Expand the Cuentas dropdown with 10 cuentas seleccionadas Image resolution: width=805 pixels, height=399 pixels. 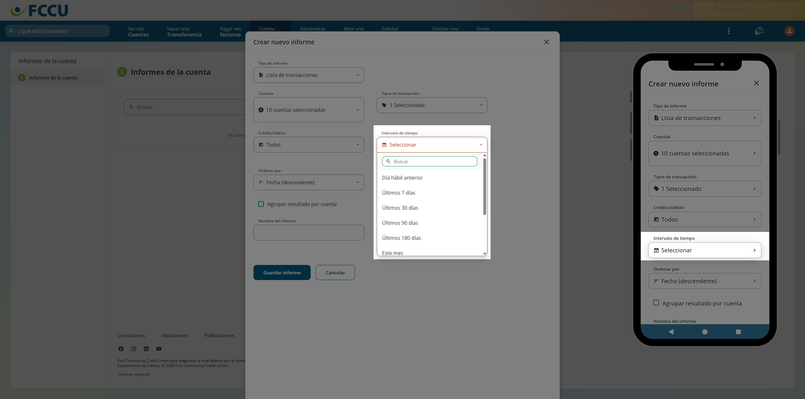pos(309,110)
